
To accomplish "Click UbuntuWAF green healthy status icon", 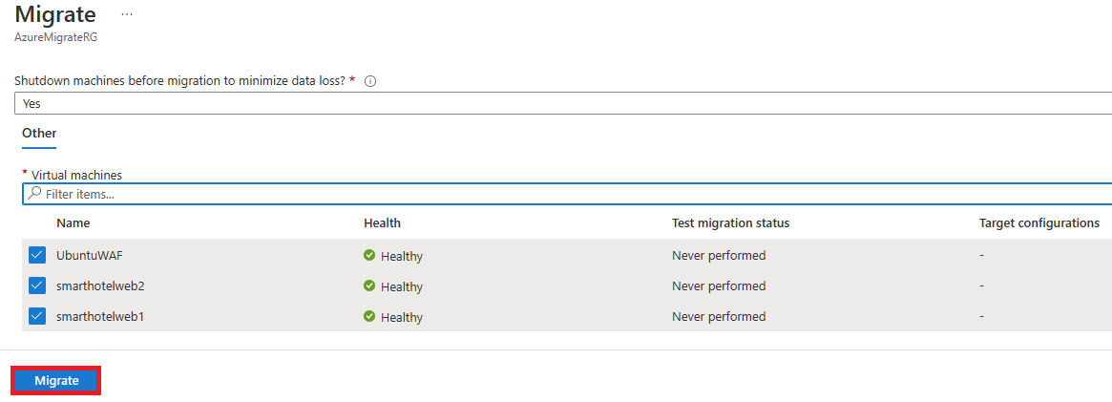I will tap(368, 255).
